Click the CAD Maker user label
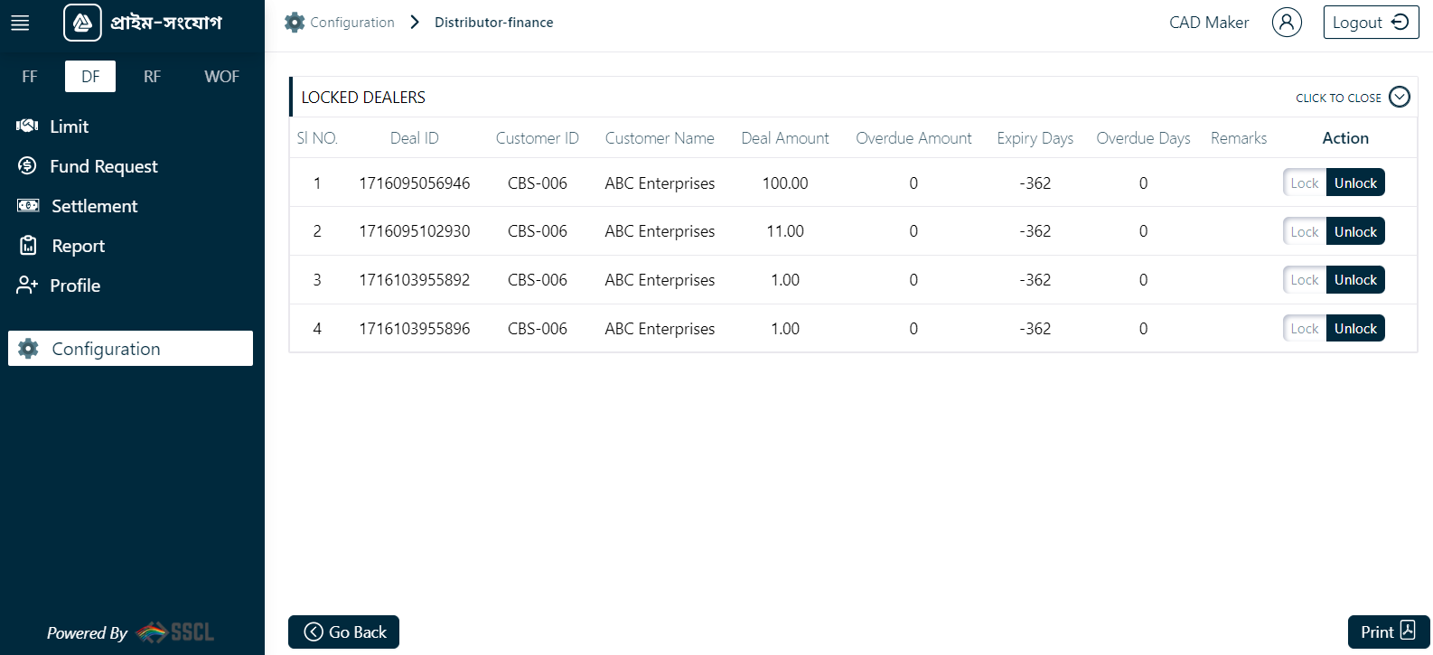The width and height of the screenshot is (1433, 655). (x=1209, y=23)
